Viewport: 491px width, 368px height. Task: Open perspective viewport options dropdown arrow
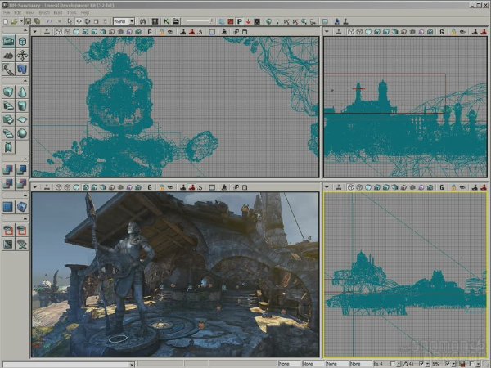[35, 187]
